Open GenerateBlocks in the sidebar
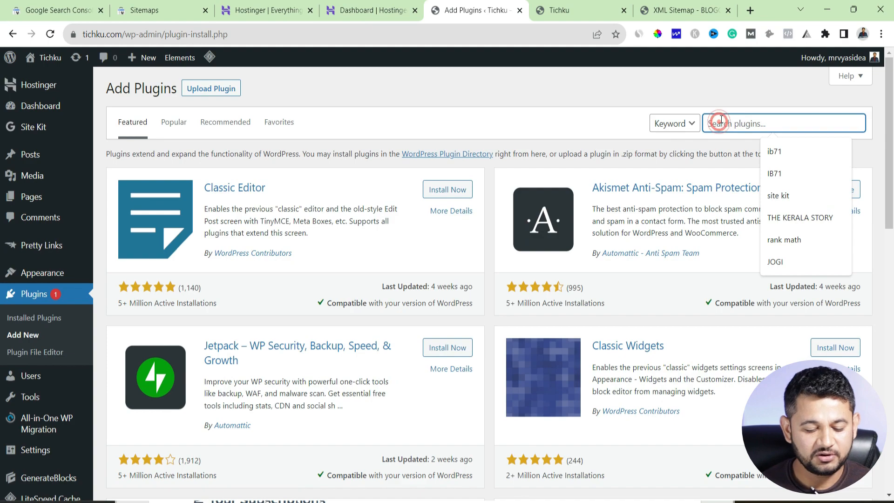894x503 pixels. [47, 478]
